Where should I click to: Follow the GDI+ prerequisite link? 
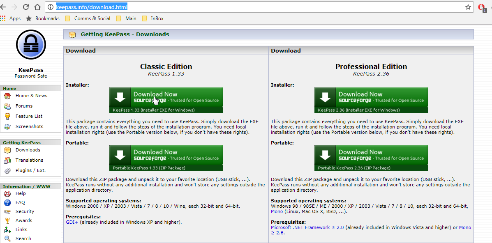tap(72, 222)
